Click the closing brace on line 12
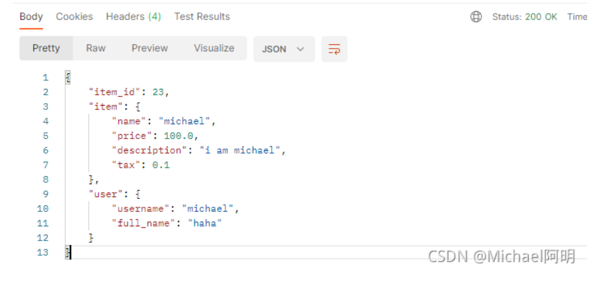Viewport: 600px width, 302px height. [91, 238]
